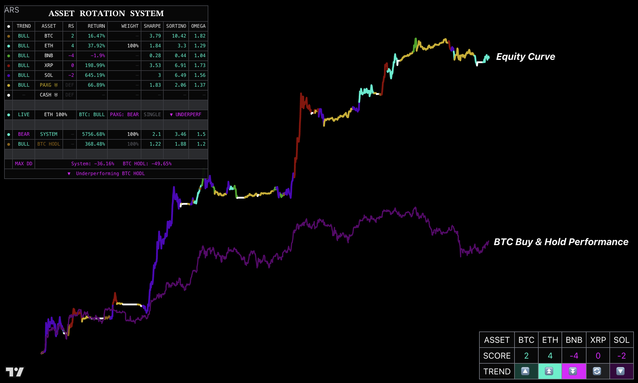The height and width of the screenshot is (383, 638).
Task: Collapse the ARS panel label
Action: 12,10
